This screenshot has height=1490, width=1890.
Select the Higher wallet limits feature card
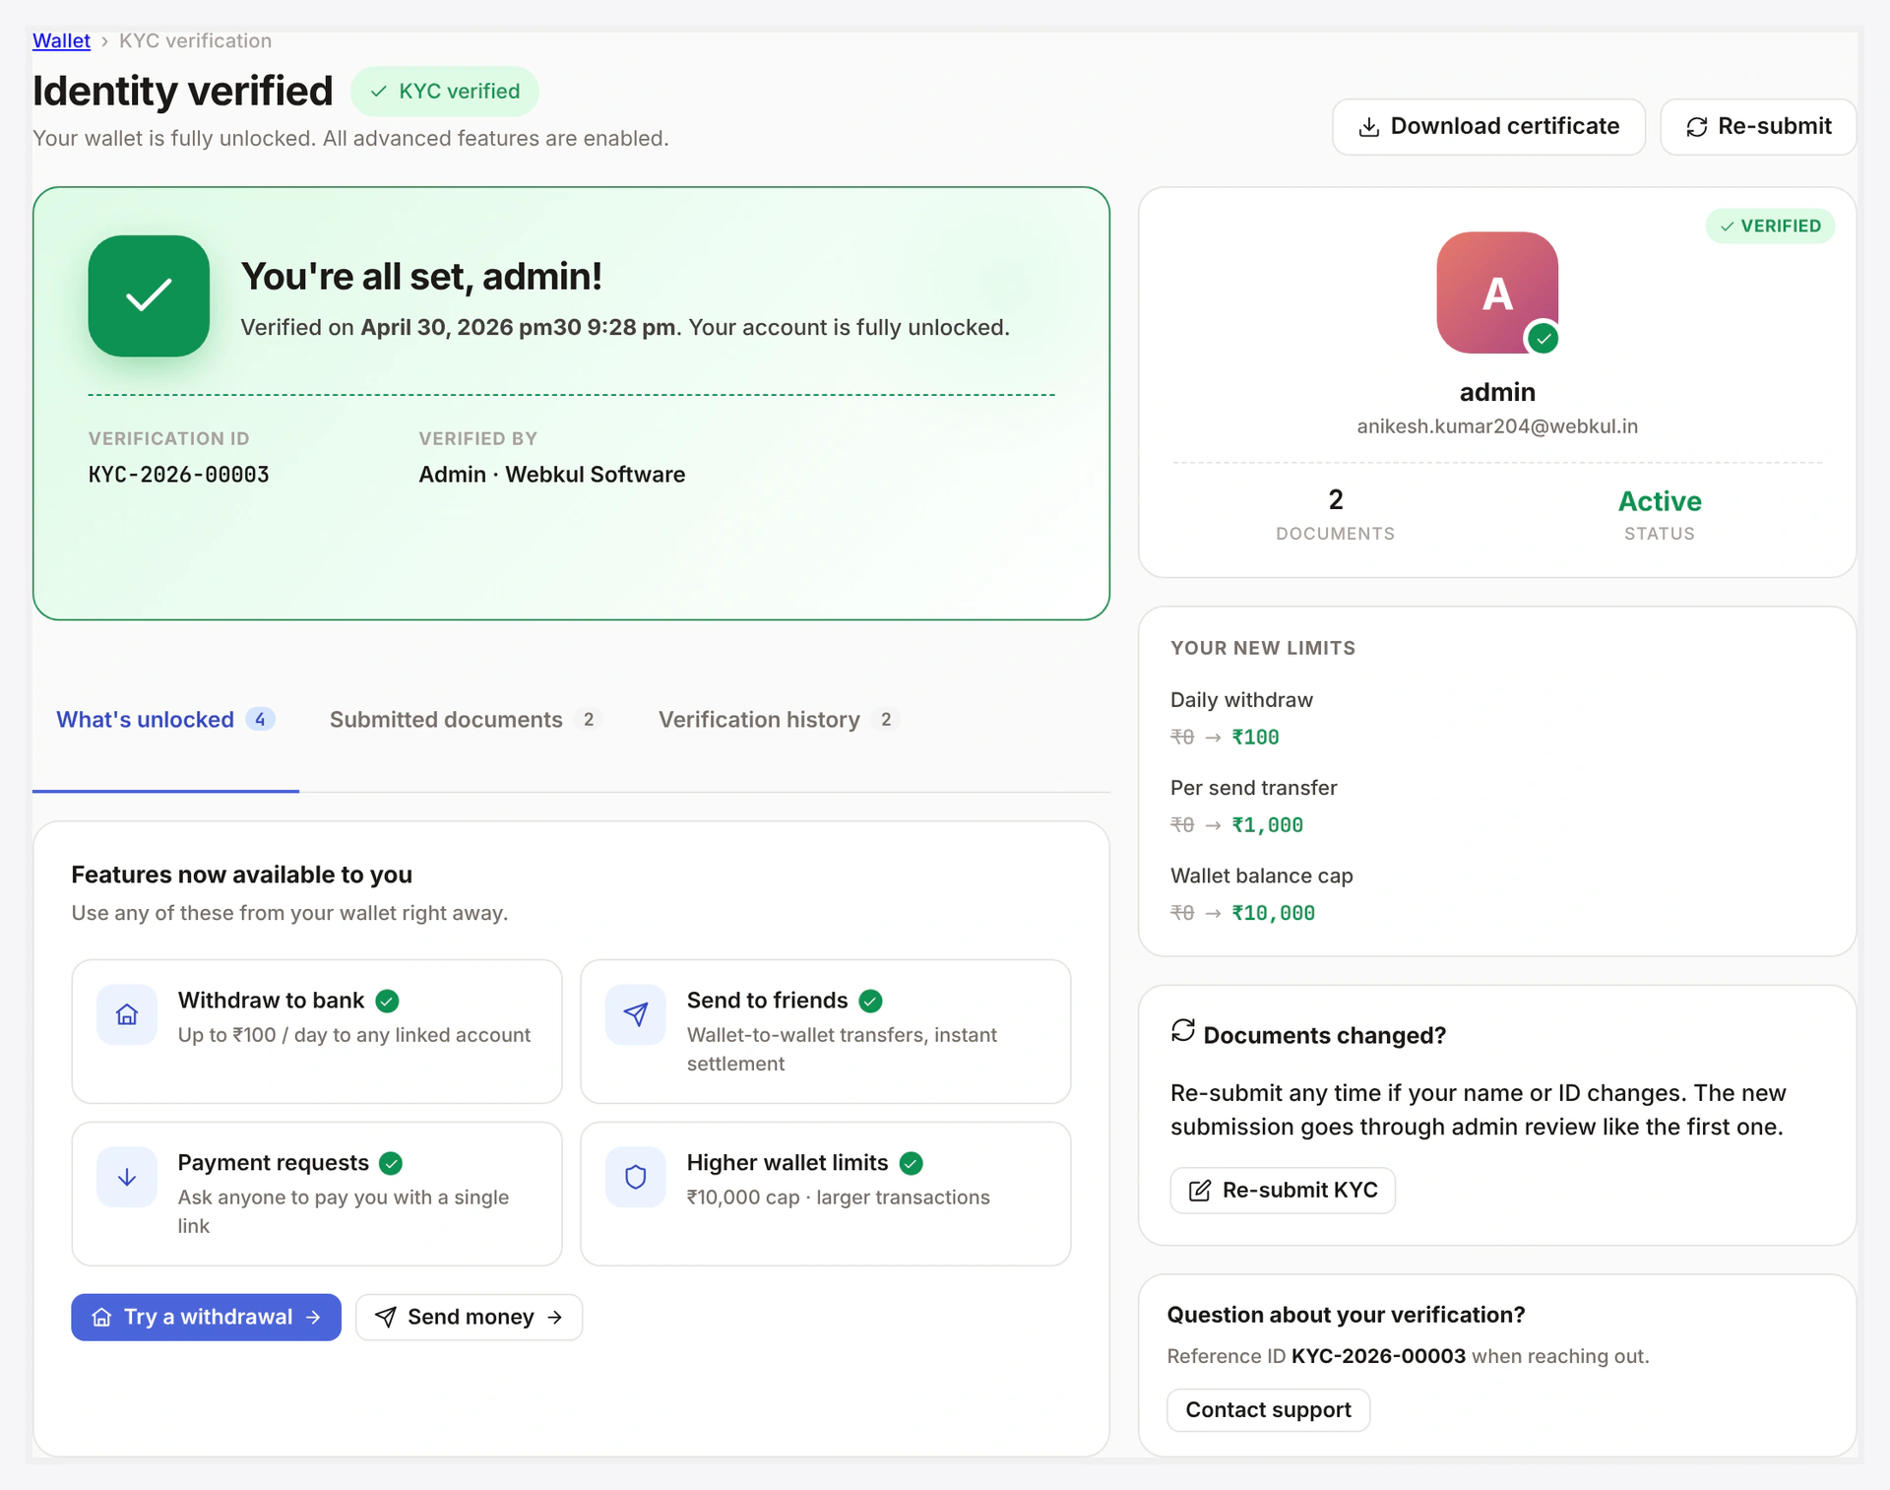[x=826, y=1194]
